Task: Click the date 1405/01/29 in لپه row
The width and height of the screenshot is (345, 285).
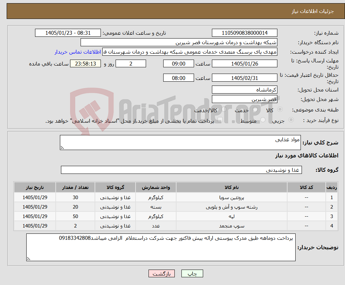Action: pos(35,217)
